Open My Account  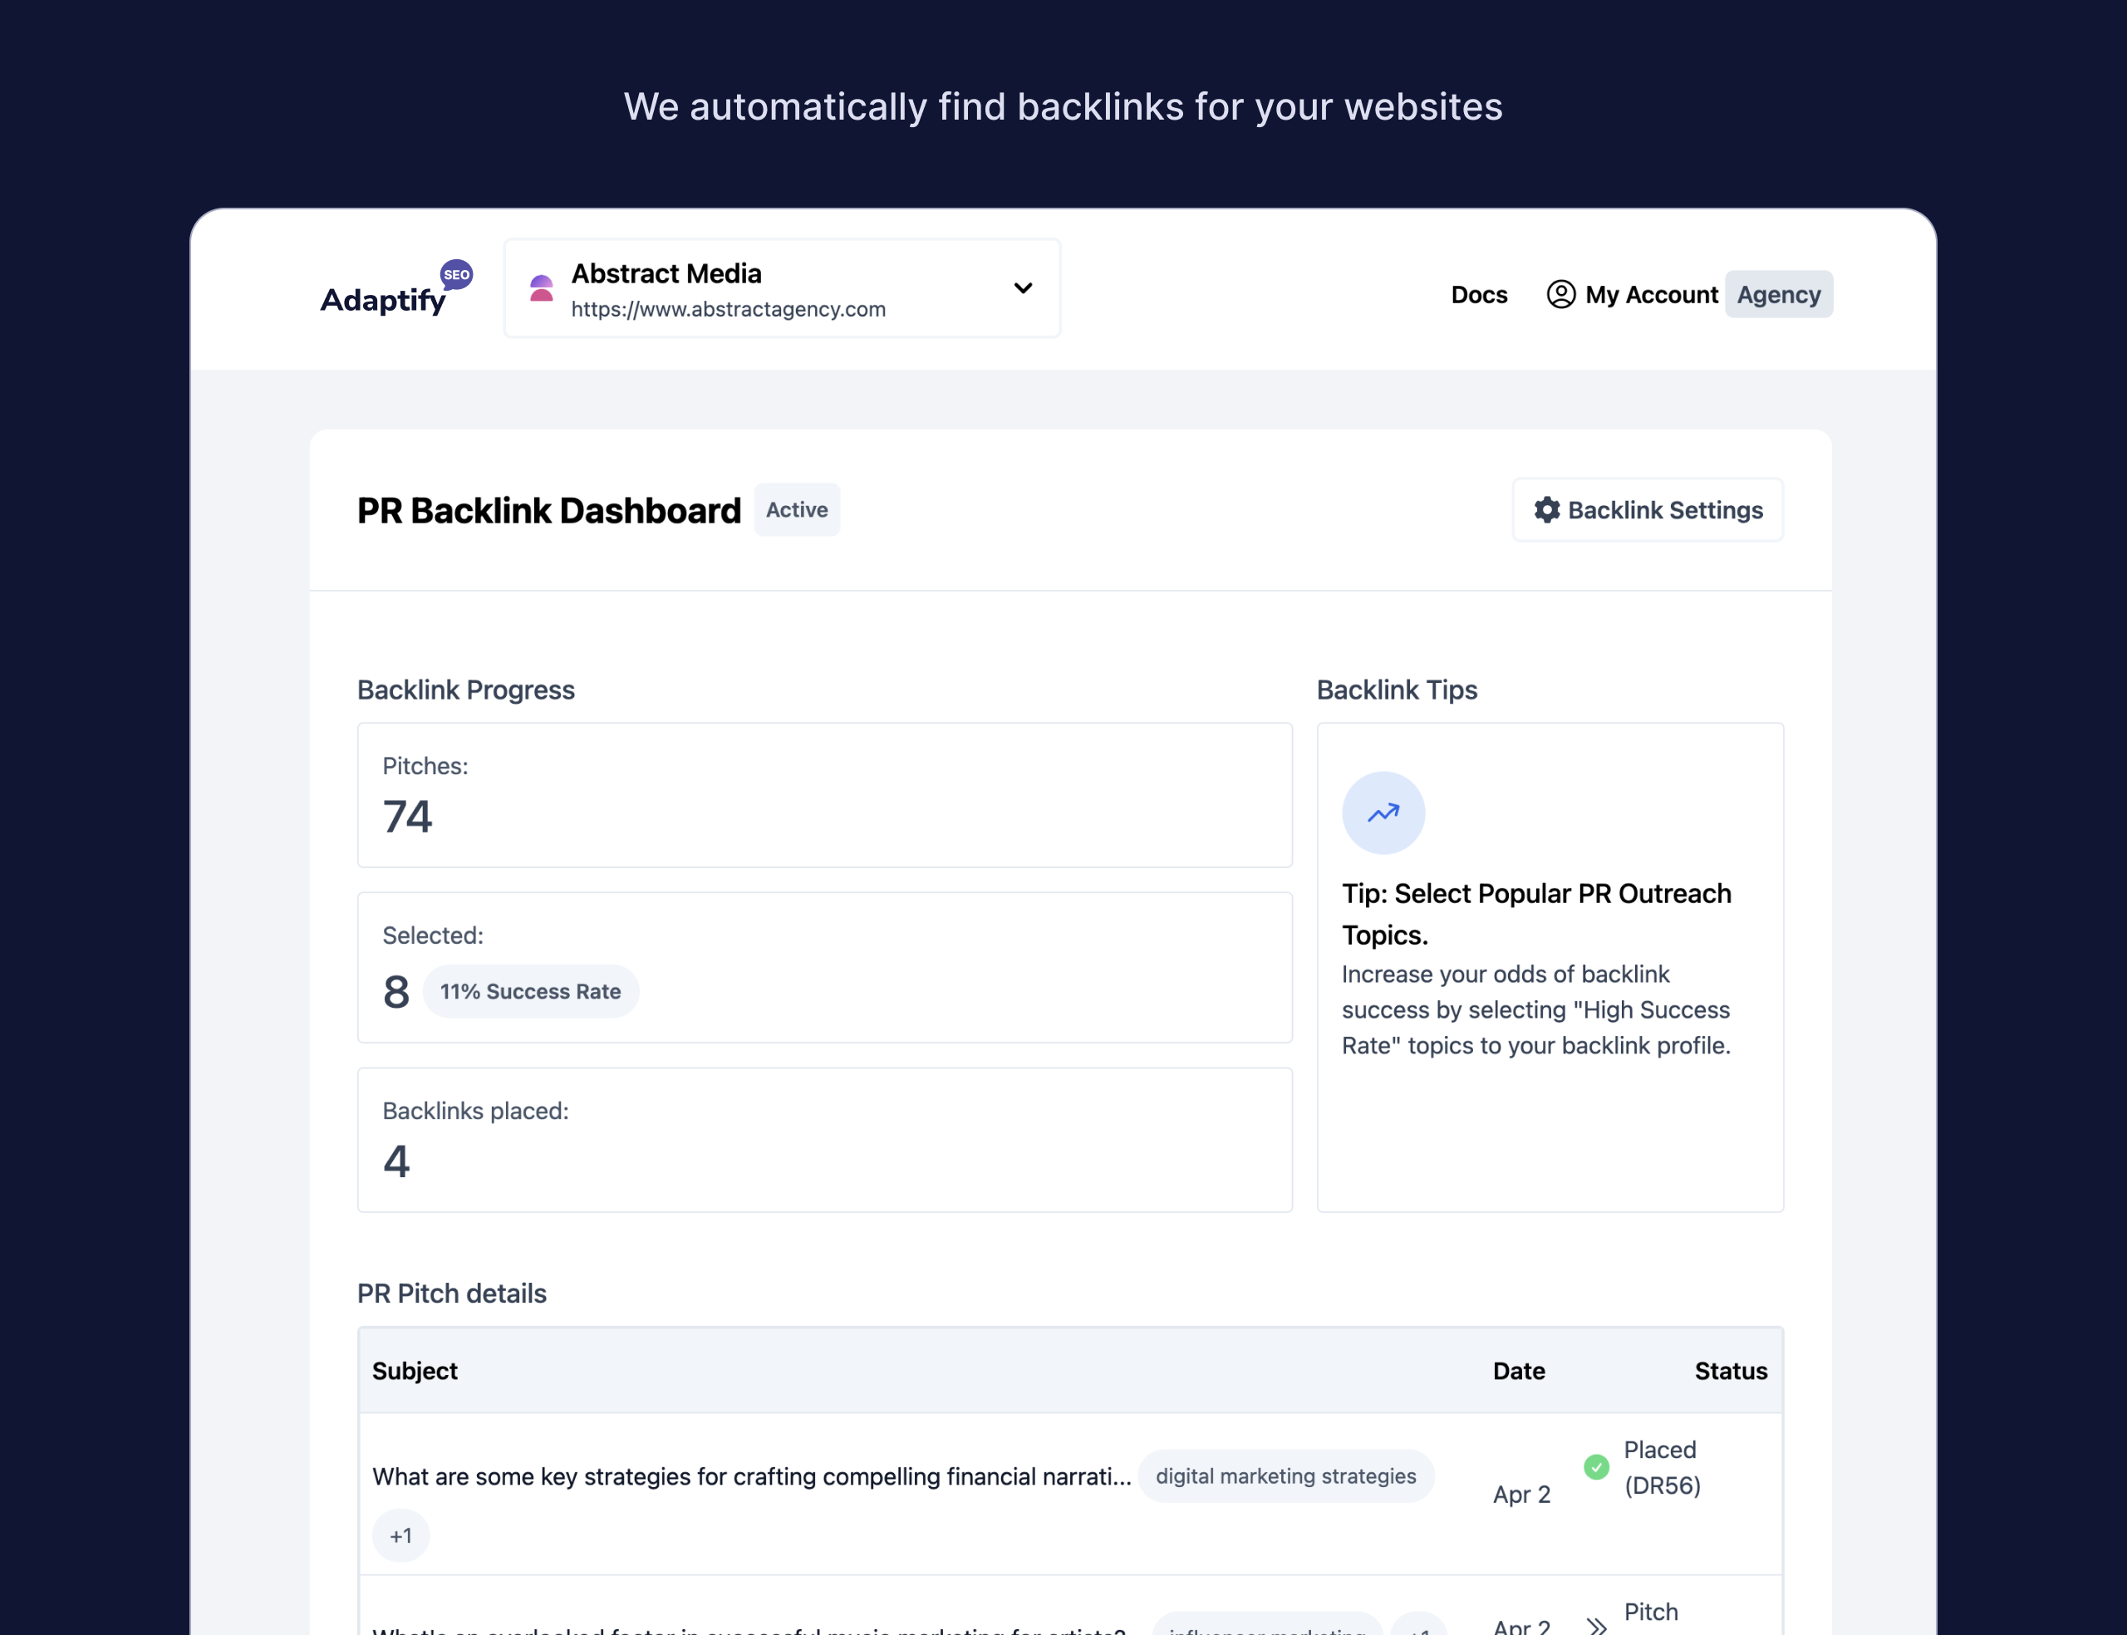click(1651, 294)
